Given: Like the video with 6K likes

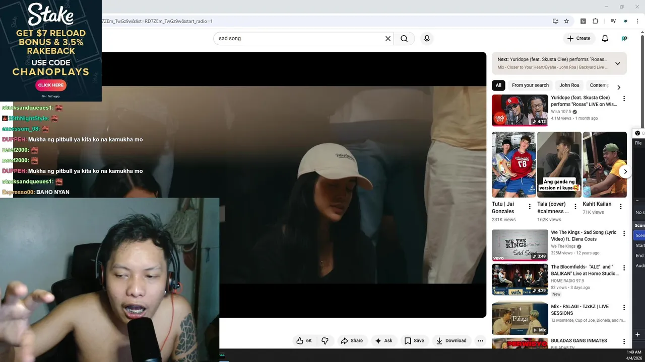Looking at the screenshot, I should pyautogui.click(x=304, y=341).
